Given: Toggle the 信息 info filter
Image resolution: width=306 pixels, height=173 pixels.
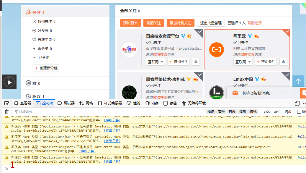Looking at the screenshot, I should [243, 112].
